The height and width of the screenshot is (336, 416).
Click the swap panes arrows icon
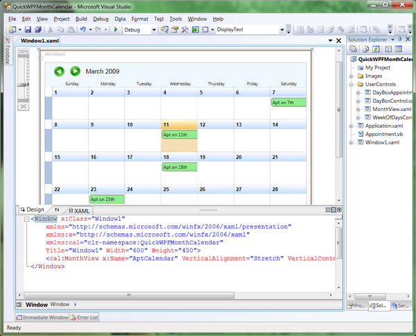[x=57, y=210]
